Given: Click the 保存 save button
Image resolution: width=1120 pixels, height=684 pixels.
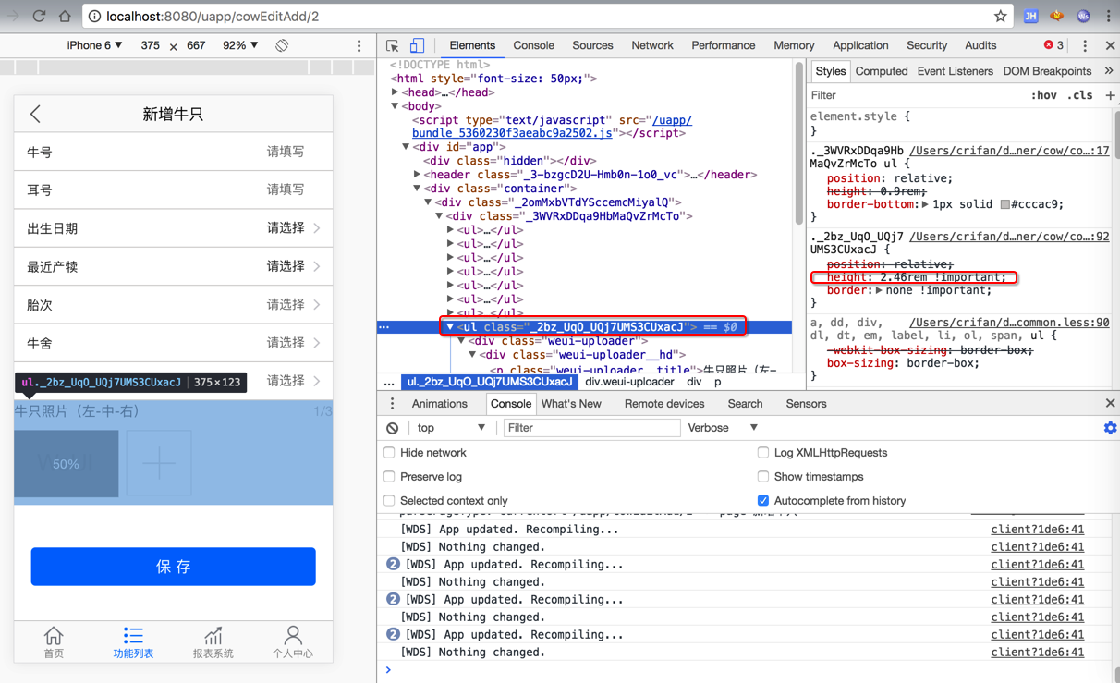Looking at the screenshot, I should 174,567.
